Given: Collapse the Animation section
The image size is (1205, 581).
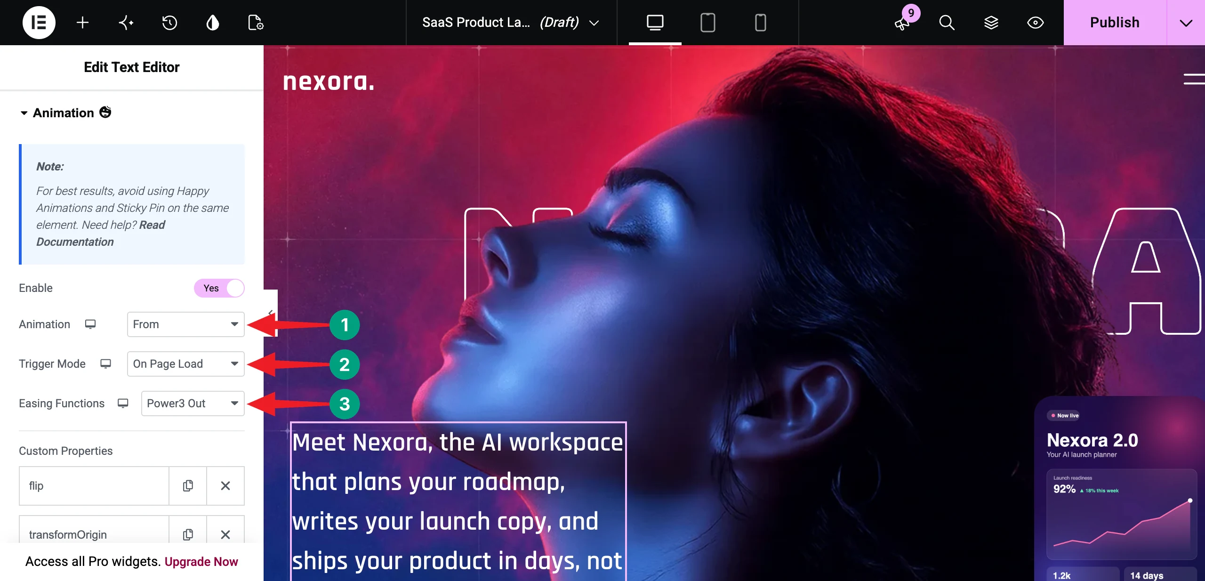Looking at the screenshot, I should point(65,113).
